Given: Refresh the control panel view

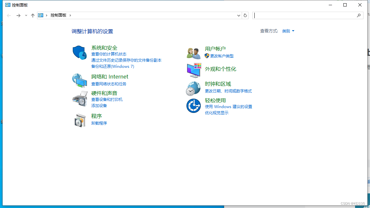Looking at the screenshot, I should (245, 16).
